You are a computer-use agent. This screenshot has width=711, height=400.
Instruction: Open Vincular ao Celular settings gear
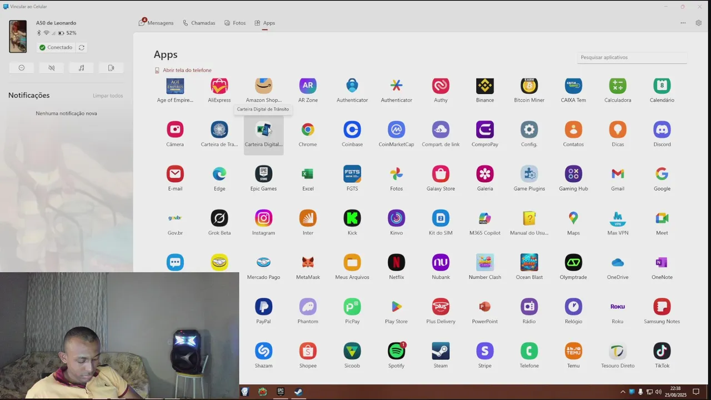click(699, 23)
